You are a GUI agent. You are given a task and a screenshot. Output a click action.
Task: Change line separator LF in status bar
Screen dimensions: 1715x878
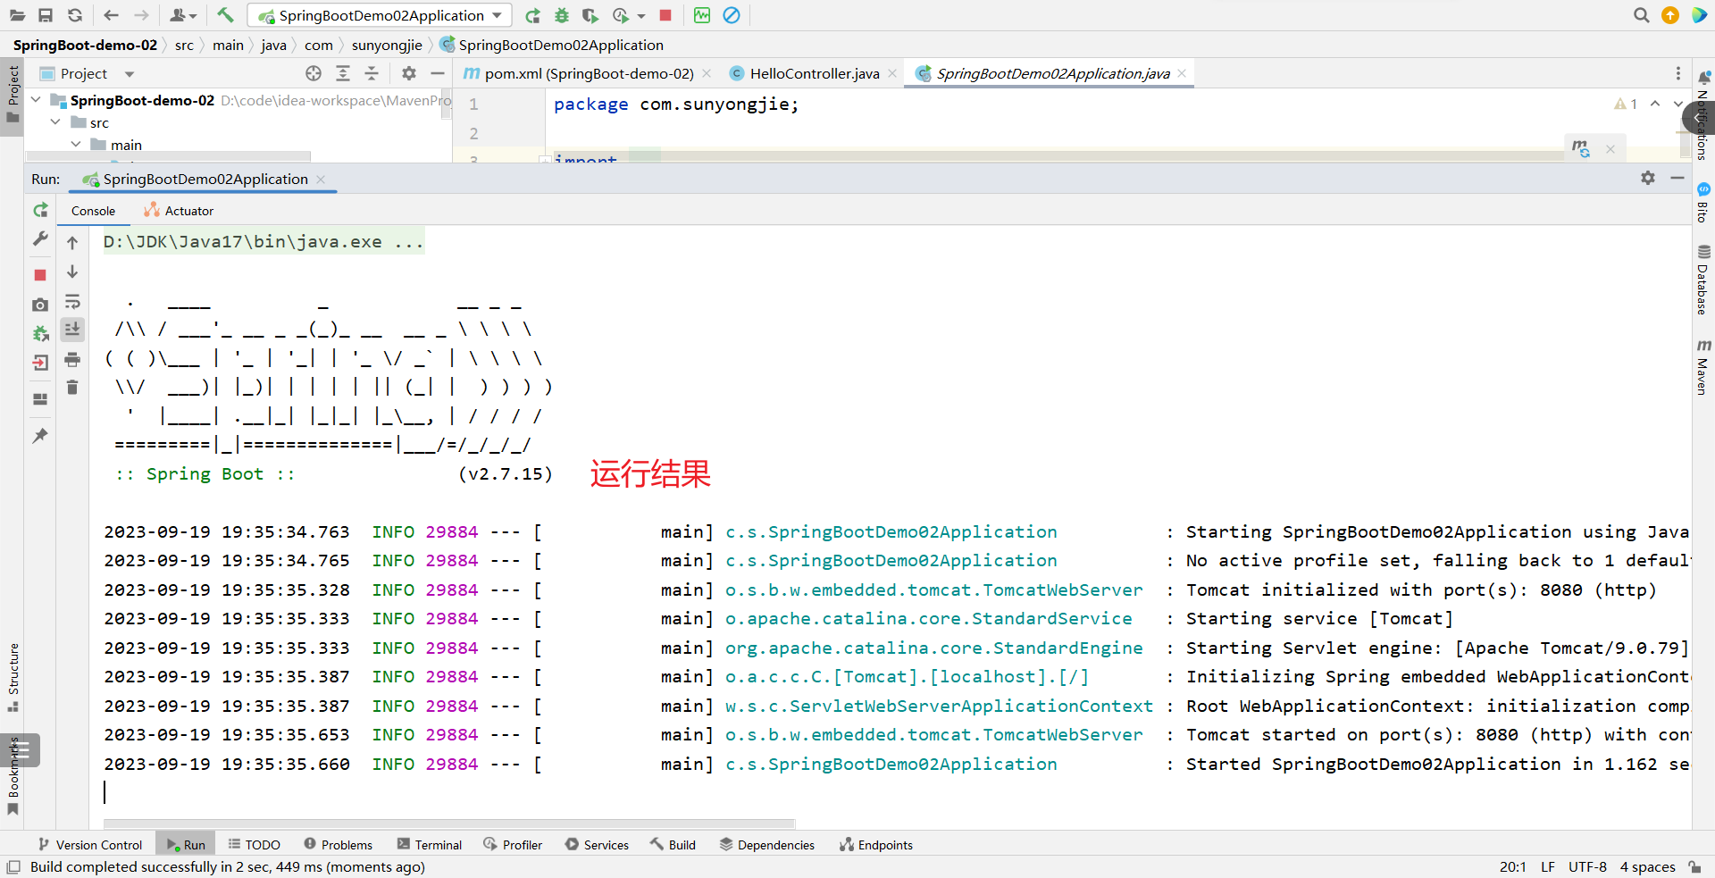point(1548,866)
